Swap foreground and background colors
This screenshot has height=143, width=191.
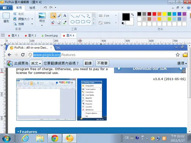tap(132, 15)
